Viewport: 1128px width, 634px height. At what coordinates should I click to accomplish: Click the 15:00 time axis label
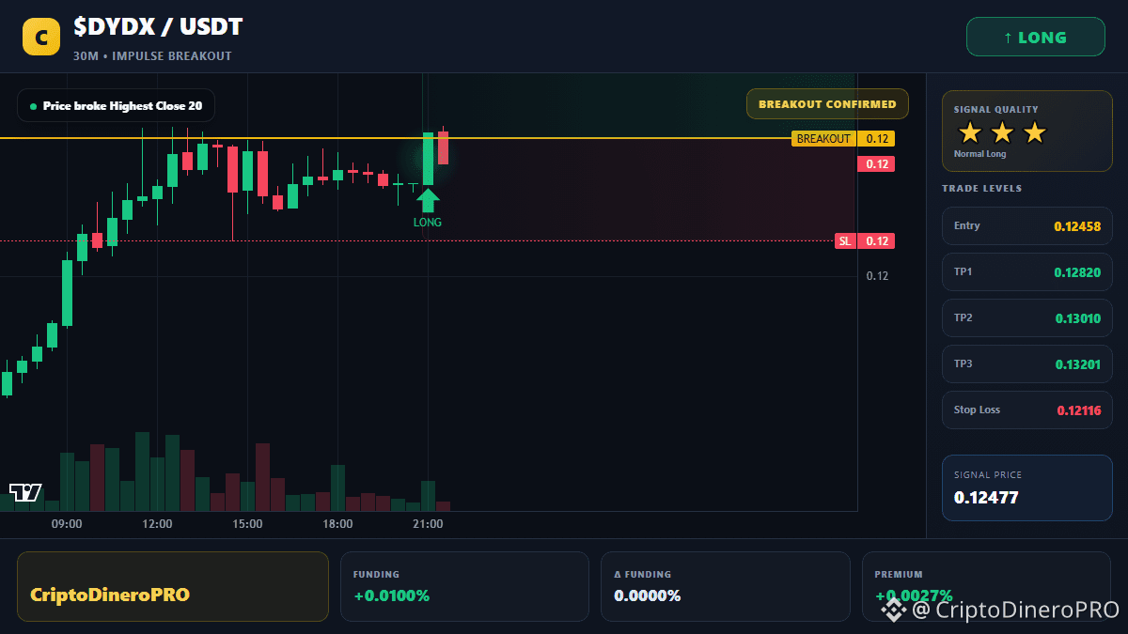[247, 524]
